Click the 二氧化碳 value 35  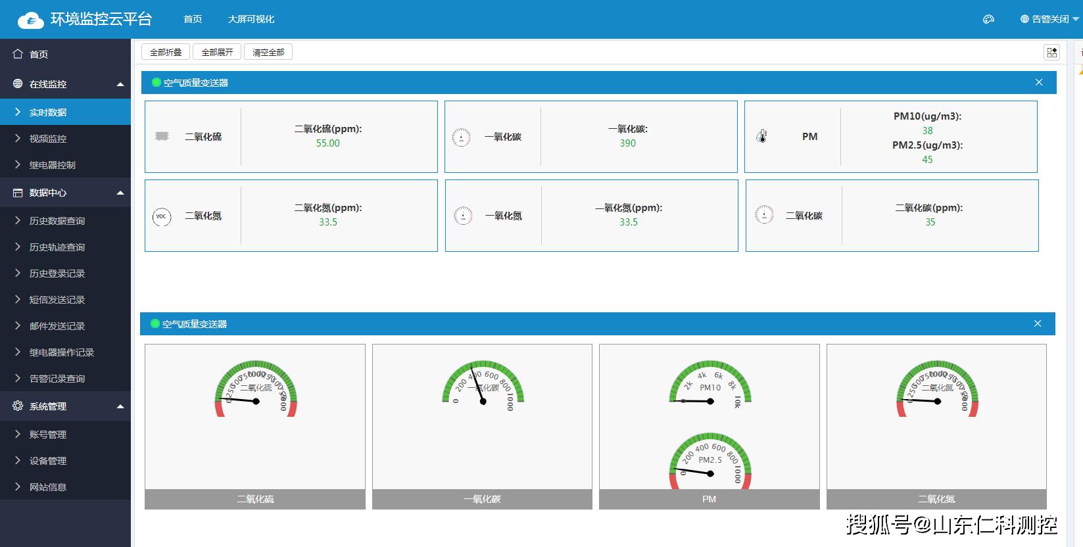(x=930, y=222)
